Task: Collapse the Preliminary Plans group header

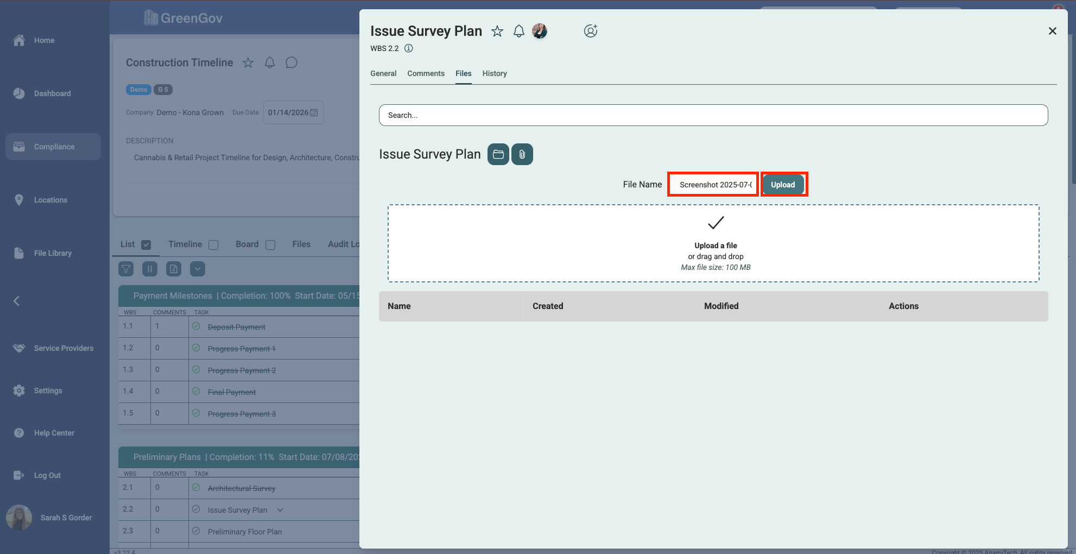Action: (x=239, y=457)
